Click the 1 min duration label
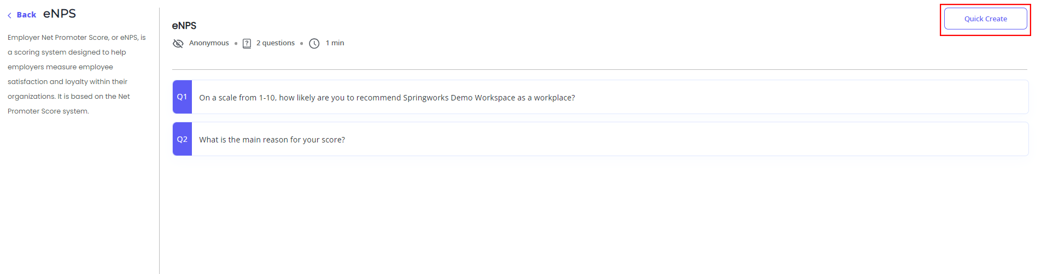 tap(335, 43)
